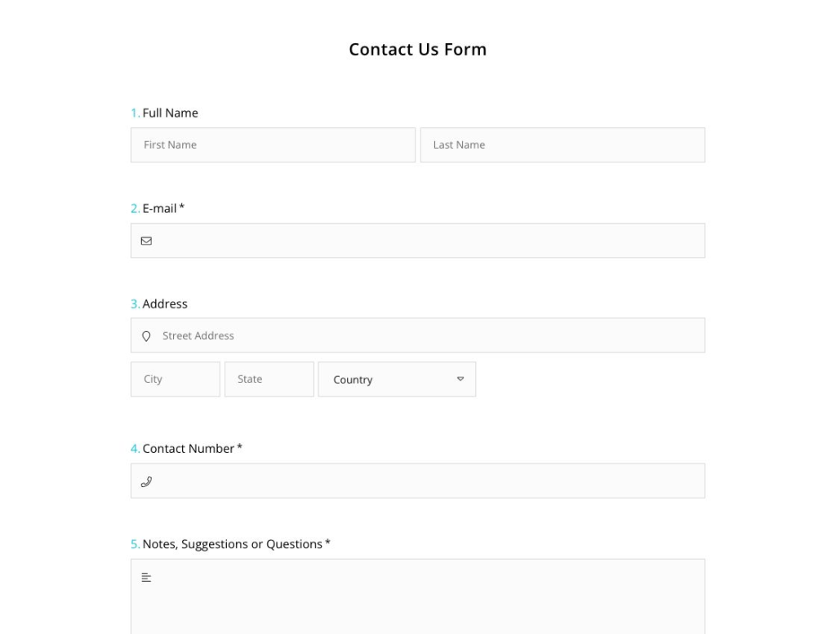836x634 pixels.
Task: Click the Notes, Suggestions or Questions label
Action: tap(234, 543)
